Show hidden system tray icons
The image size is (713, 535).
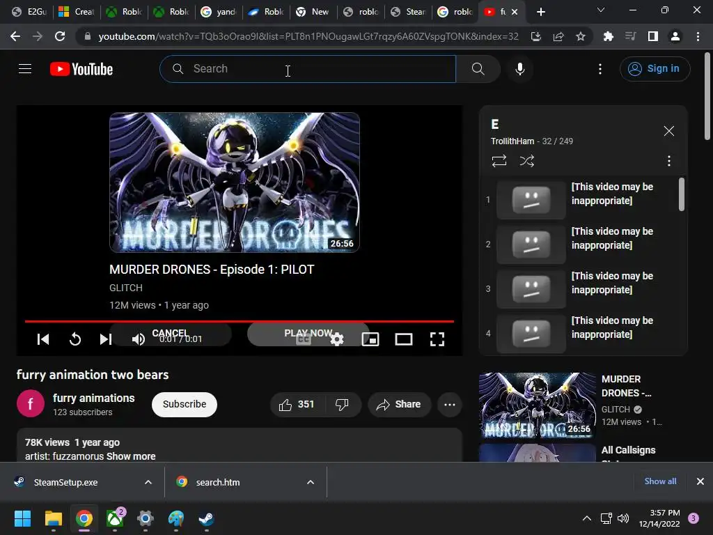point(586,518)
